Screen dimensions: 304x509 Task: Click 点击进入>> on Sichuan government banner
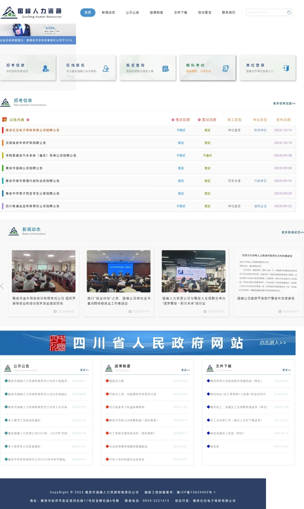point(273,343)
